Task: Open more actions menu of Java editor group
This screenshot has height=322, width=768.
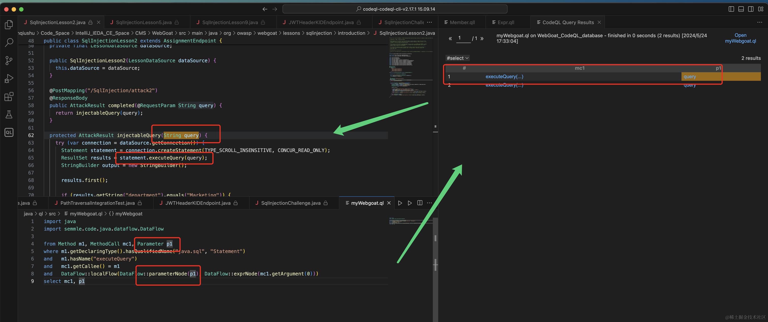Action: click(429, 22)
